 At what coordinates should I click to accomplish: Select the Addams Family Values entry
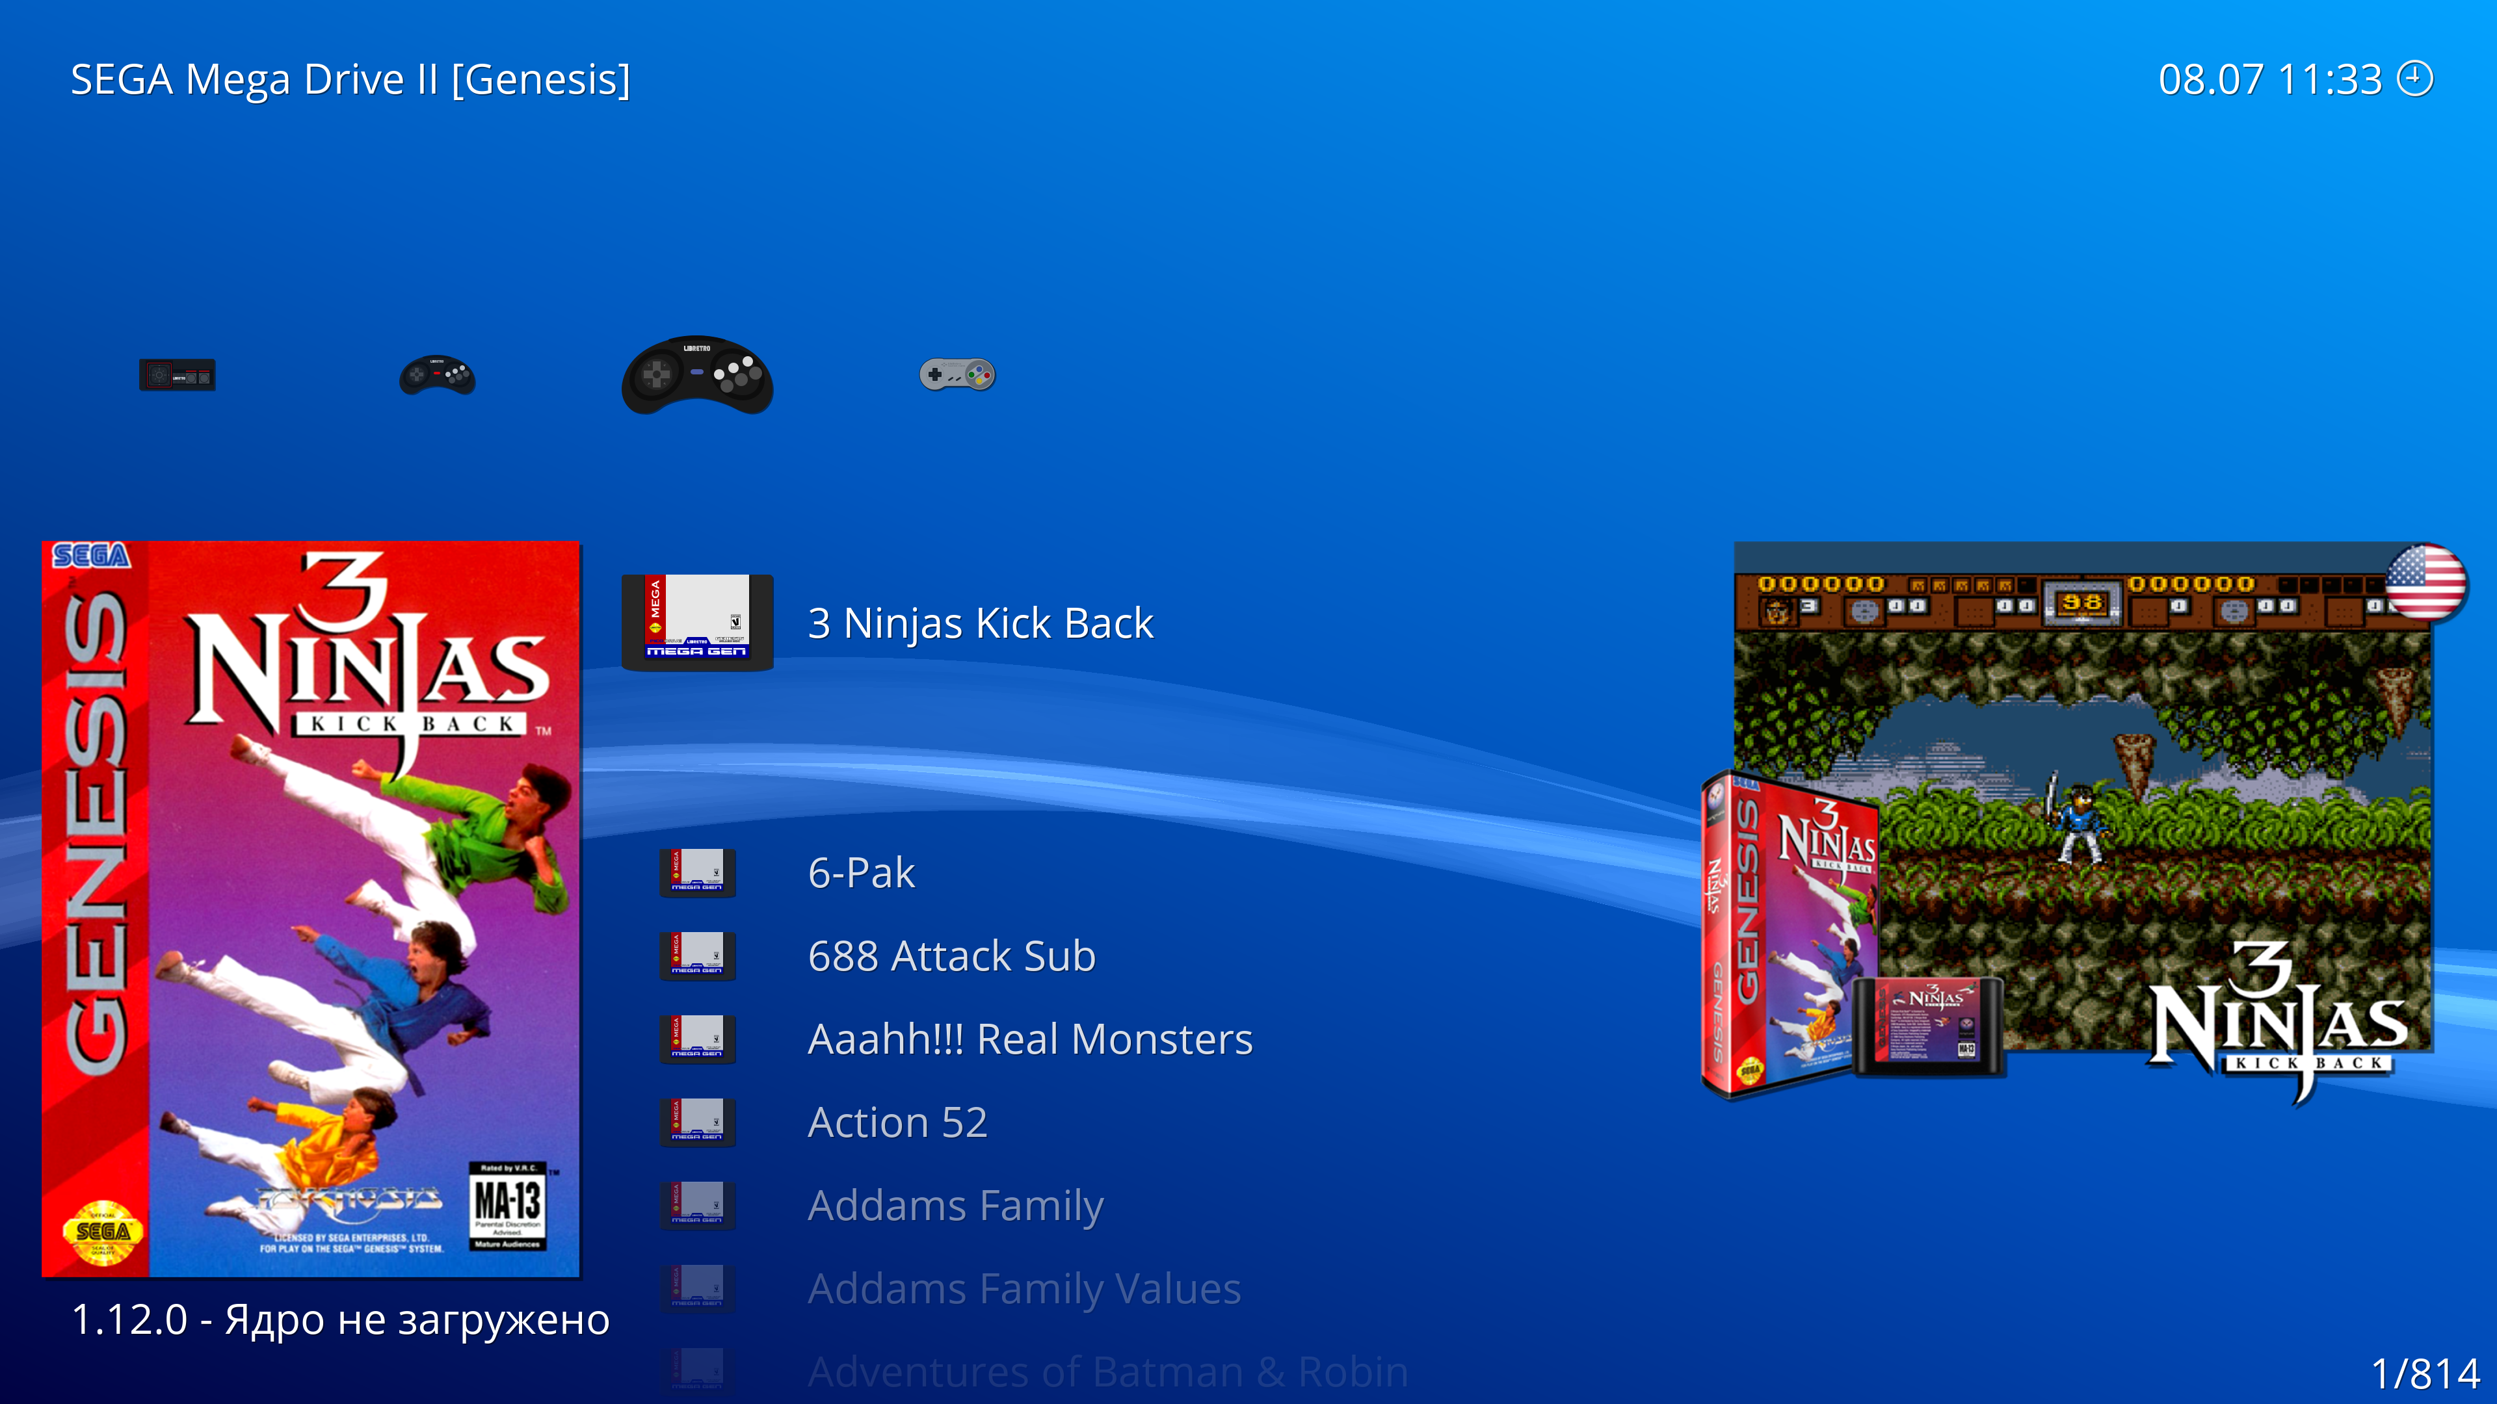coord(1025,1291)
